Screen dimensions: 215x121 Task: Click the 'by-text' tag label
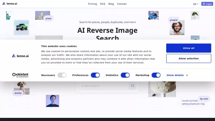[204, 99]
